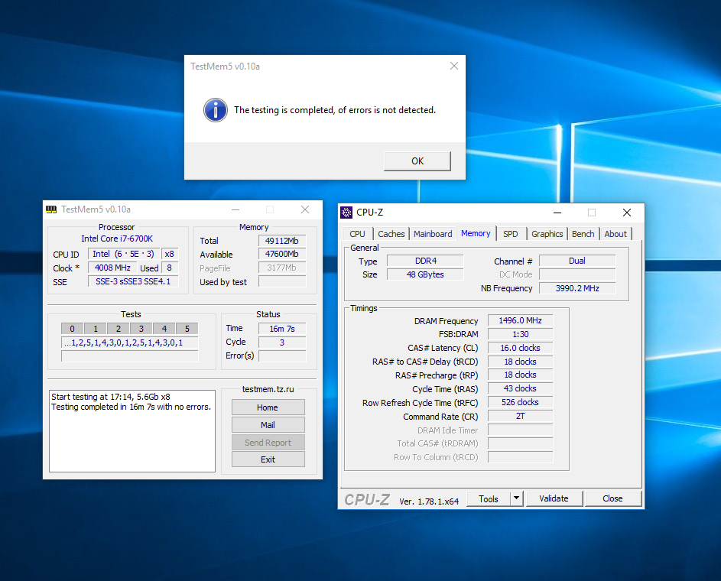
Task: Click the tRAS value 43 clocks
Action: (520, 388)
